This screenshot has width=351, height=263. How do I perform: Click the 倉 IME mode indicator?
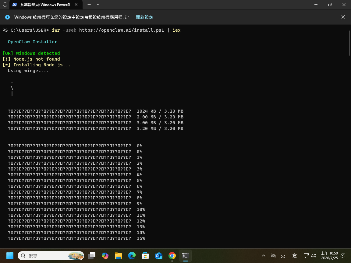[x=295, y=256]
